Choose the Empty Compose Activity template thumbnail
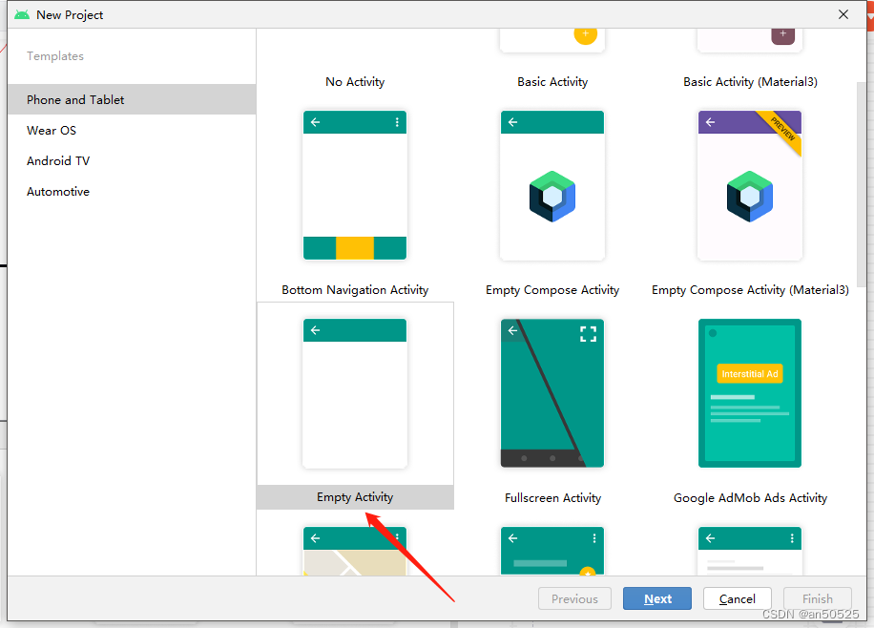This screenshot has width=874, height=628. (551, 185)
